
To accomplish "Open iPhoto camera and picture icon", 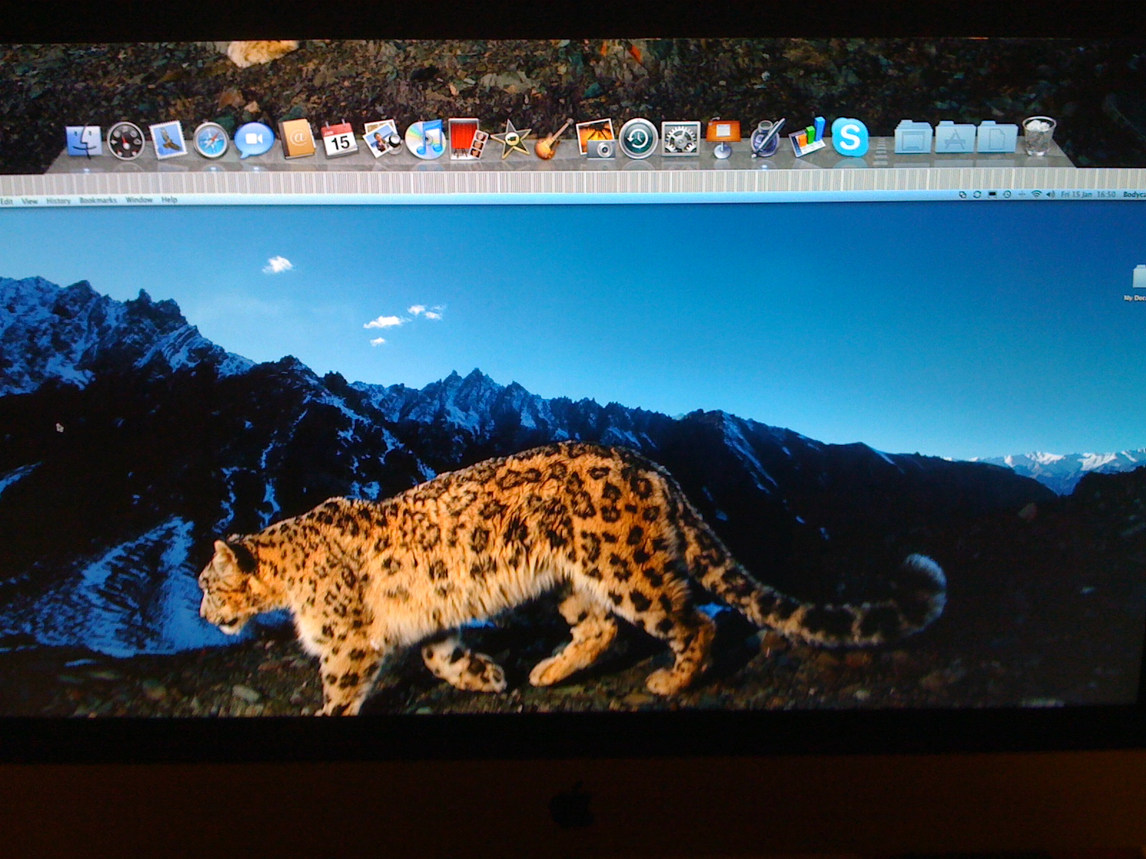I will [596, 138].
